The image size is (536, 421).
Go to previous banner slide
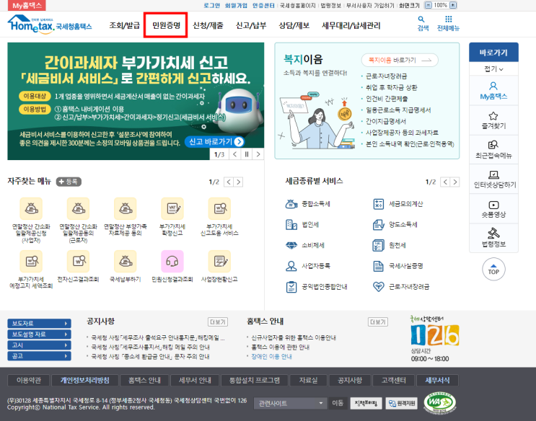coord(235,154)
